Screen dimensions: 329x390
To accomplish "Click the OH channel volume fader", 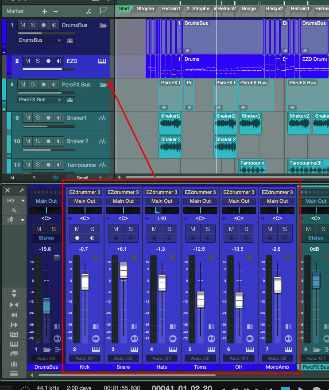I will point(239,301).
